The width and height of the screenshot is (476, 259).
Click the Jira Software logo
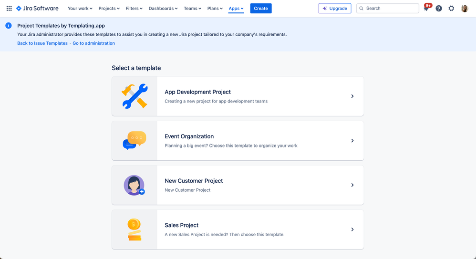point(37,9)
